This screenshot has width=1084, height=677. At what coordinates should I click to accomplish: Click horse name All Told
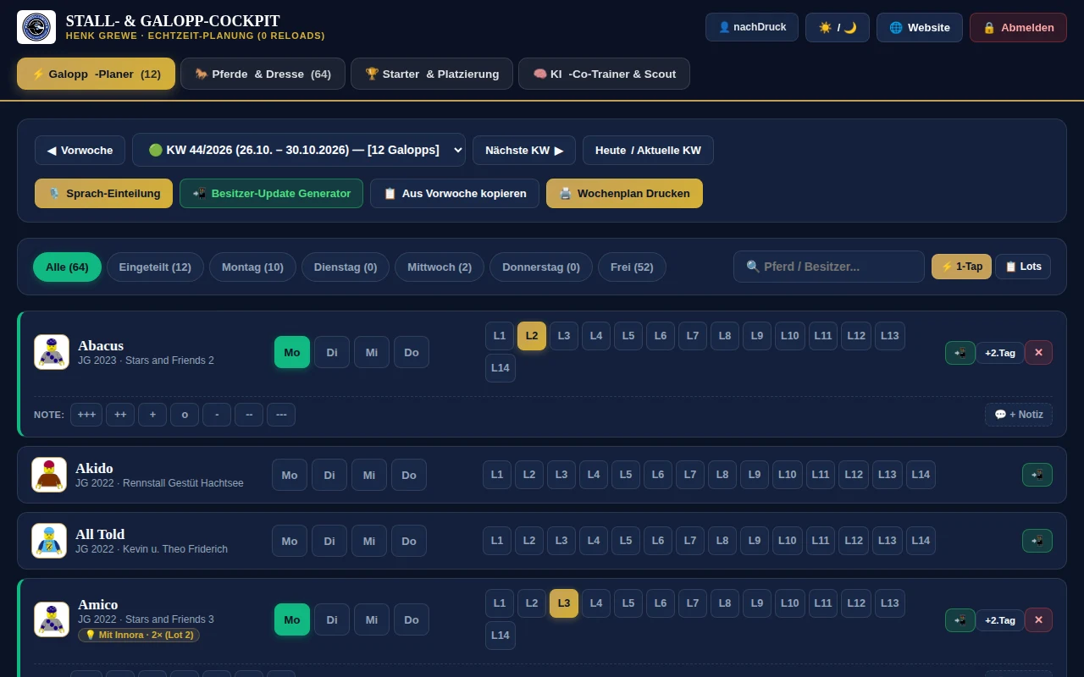point(100,534)
